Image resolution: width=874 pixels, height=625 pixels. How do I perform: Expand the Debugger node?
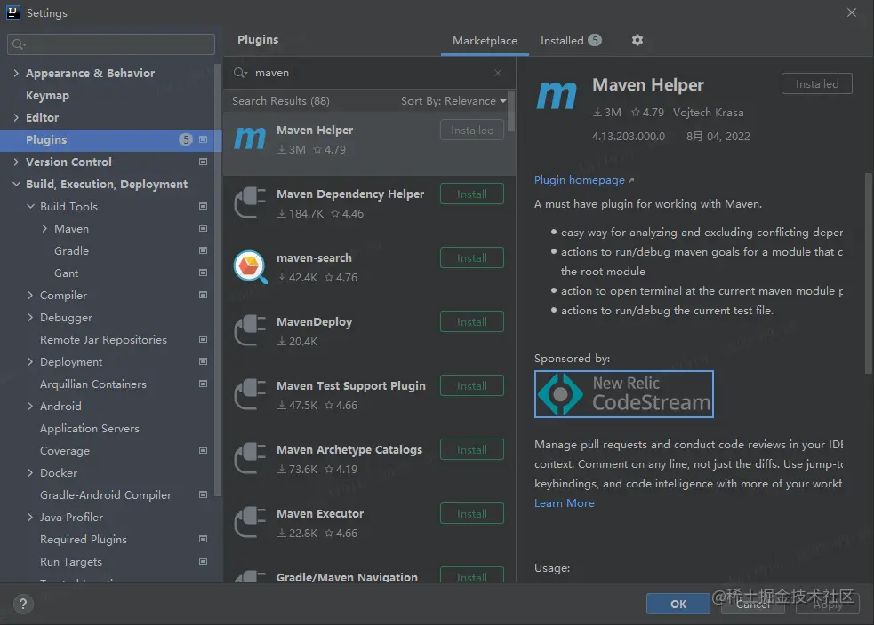(30, 317)
